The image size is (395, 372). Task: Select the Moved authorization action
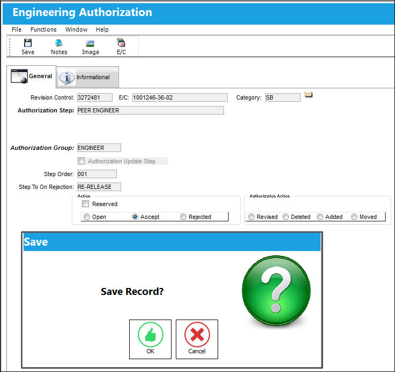[354, 217]
